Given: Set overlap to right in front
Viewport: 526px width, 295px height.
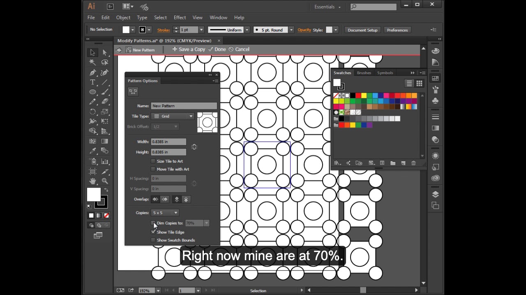Looking at the screenshot, I should (165, 199).
